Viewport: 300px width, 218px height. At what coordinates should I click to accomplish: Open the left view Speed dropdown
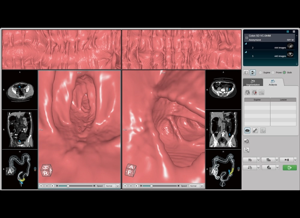point(113,186)
